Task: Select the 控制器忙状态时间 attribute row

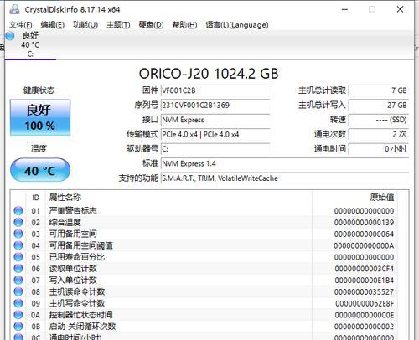Action: [204, 315]
